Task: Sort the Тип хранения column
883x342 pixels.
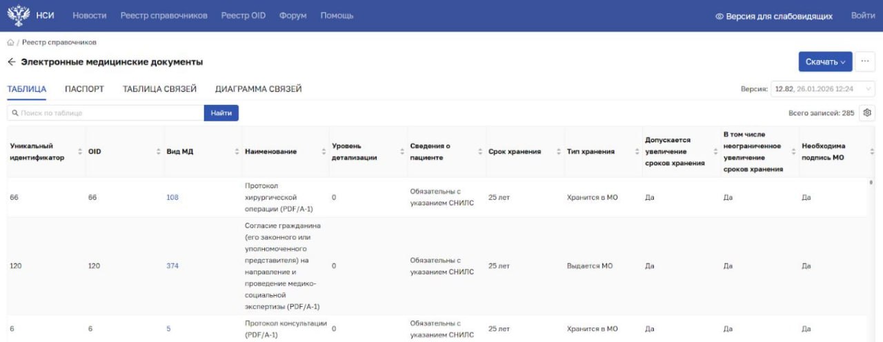Action: [x=638, y=152]
